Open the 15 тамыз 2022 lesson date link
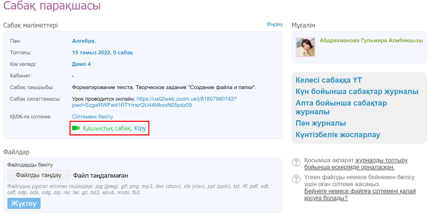This screenshot has width=431, height=215. (102, 53)
